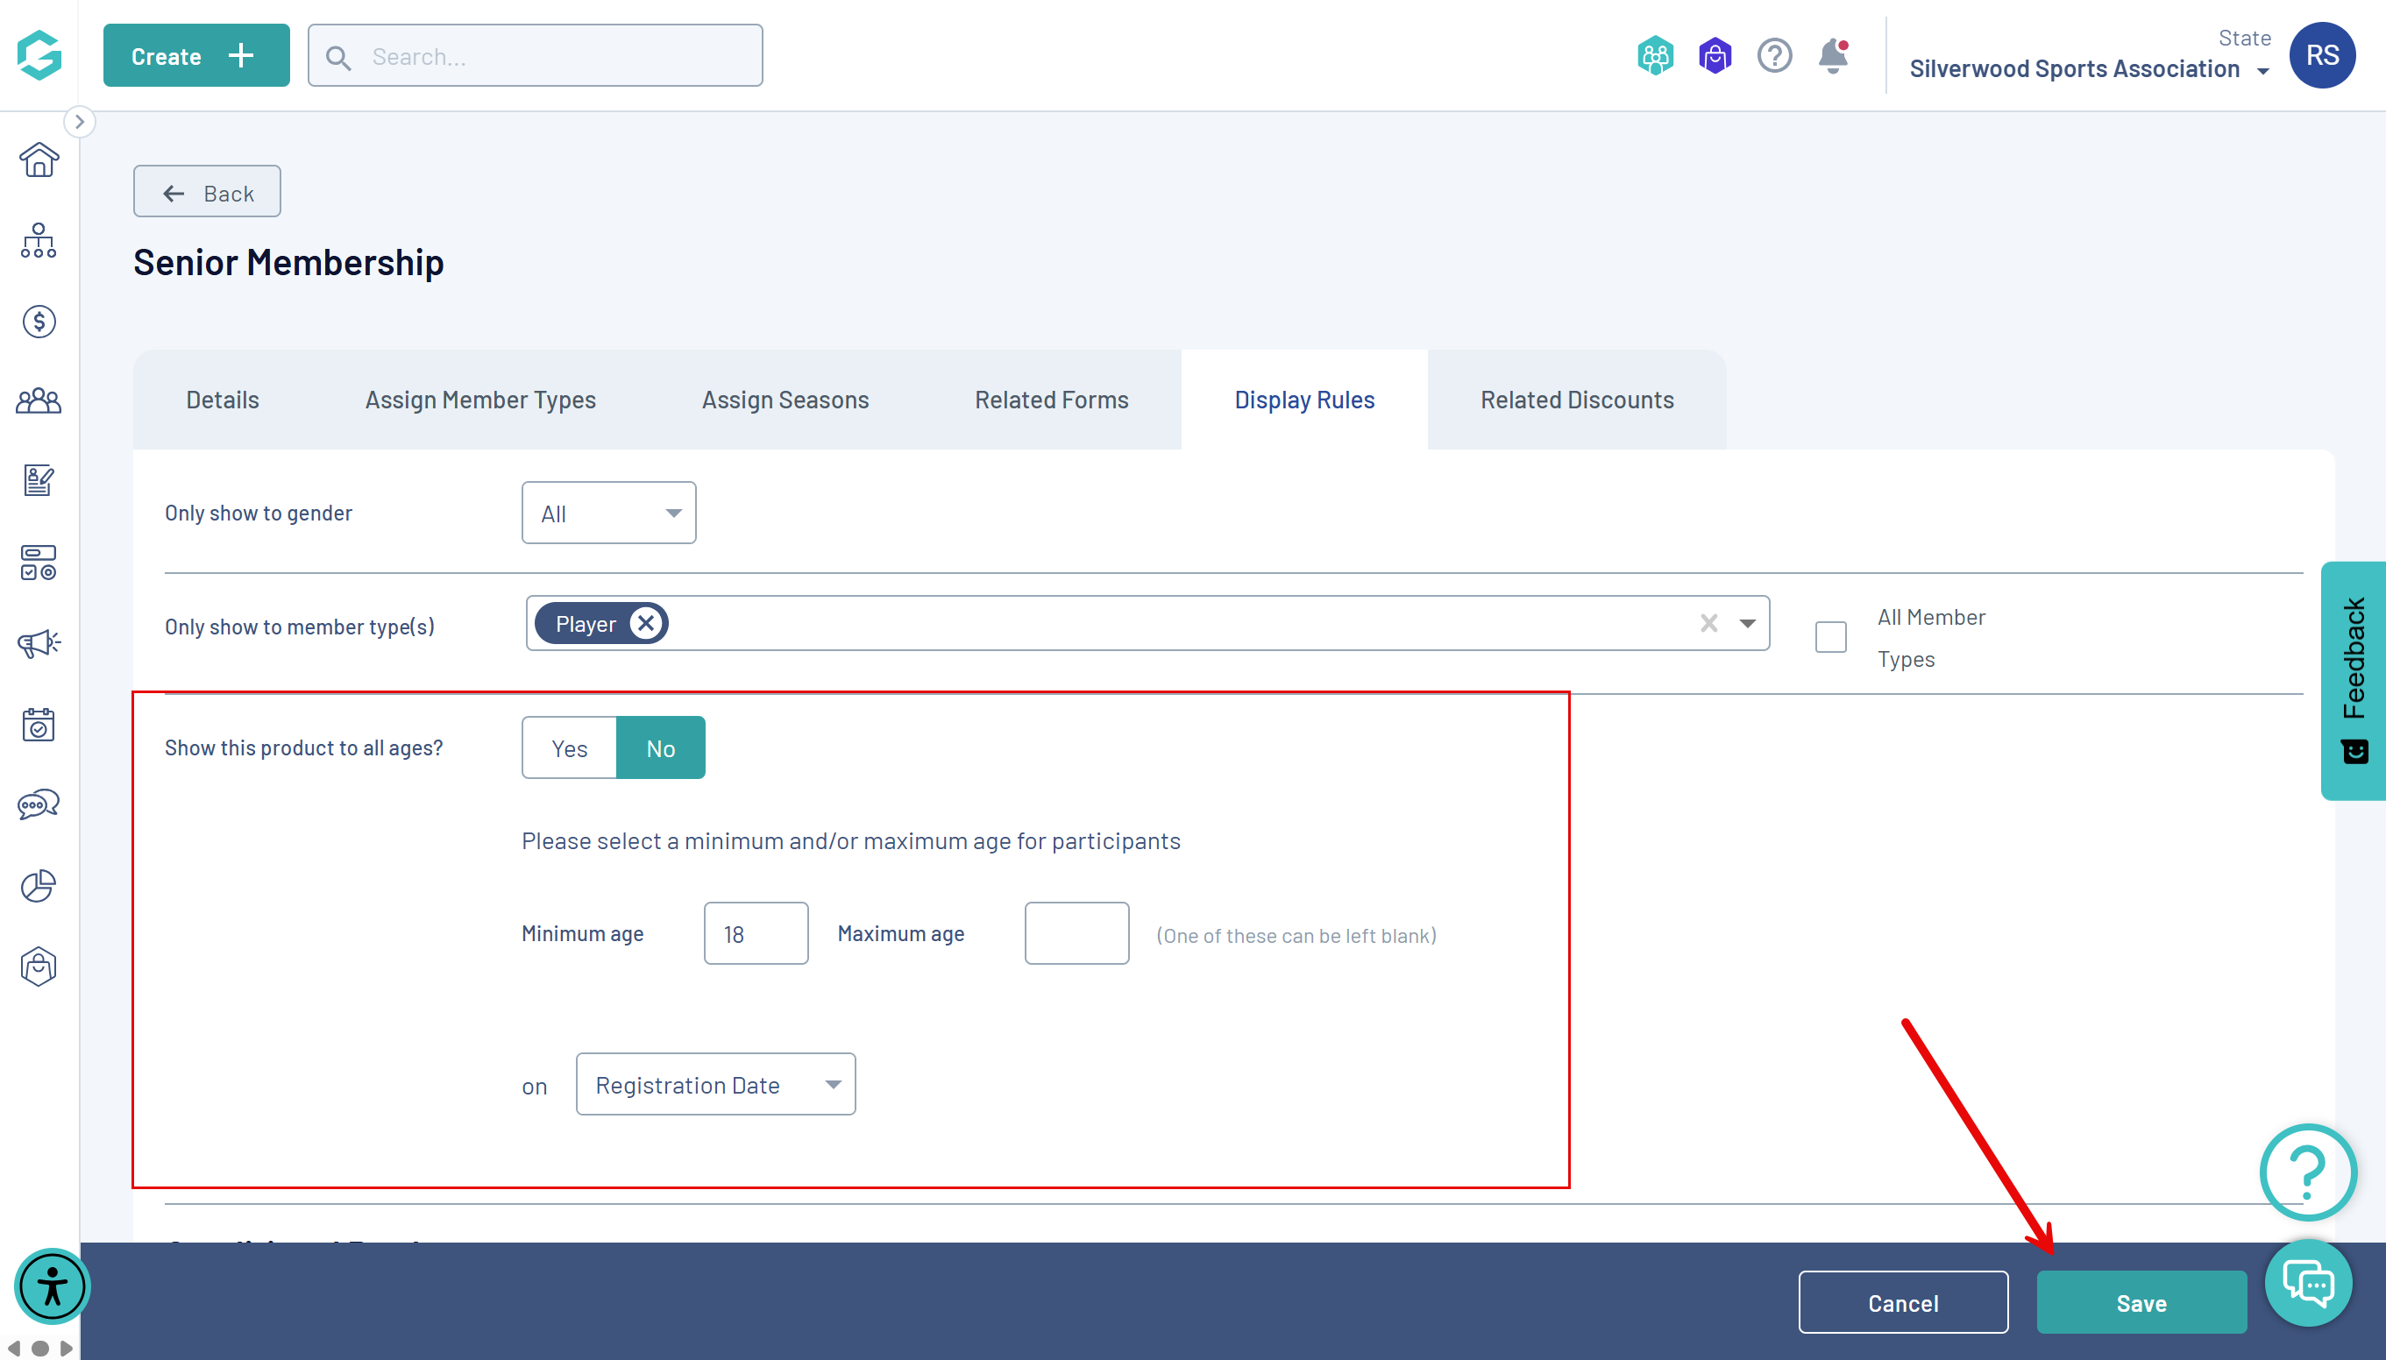This screenshot has width=2386, height=1360.
Task: Select Yes for show to all ages
Action: click(x=569, y=748)
